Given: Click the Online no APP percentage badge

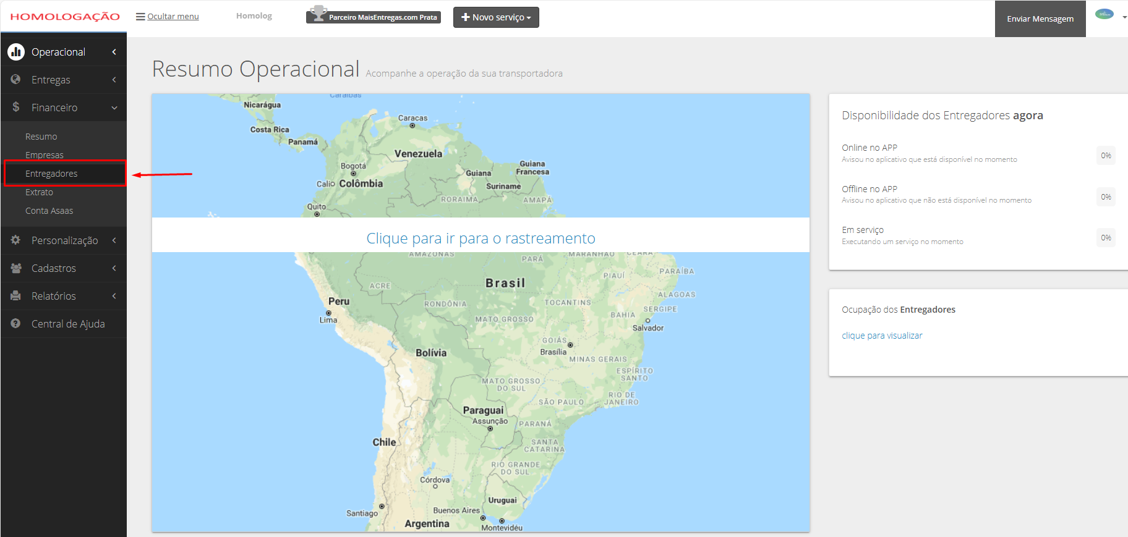Looking at the screenshot, I should tap(1106, 156).
